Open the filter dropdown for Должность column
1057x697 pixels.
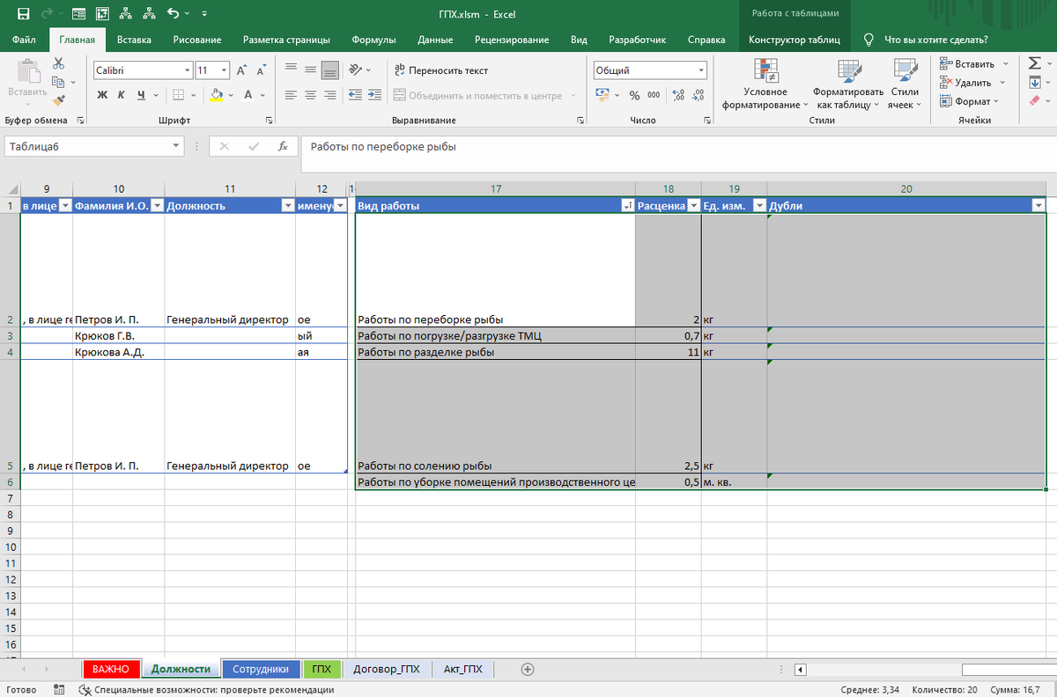[287, 206]
